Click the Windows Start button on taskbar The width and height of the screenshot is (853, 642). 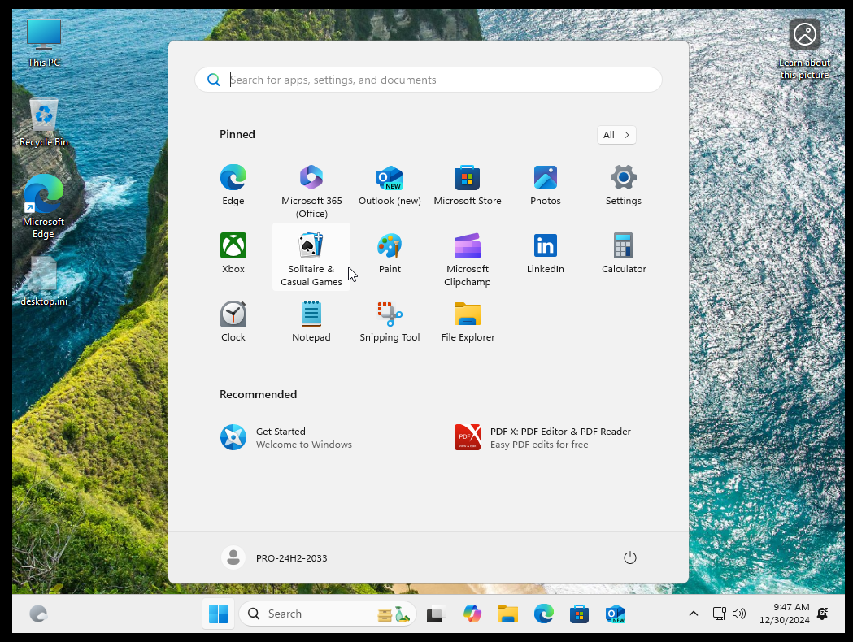(218, 614)
